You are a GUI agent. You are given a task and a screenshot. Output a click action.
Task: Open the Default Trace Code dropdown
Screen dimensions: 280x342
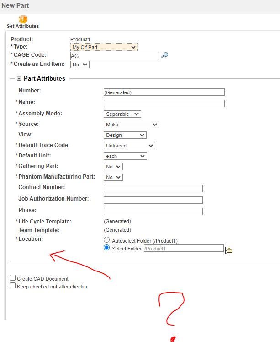[x=129, y=146]
